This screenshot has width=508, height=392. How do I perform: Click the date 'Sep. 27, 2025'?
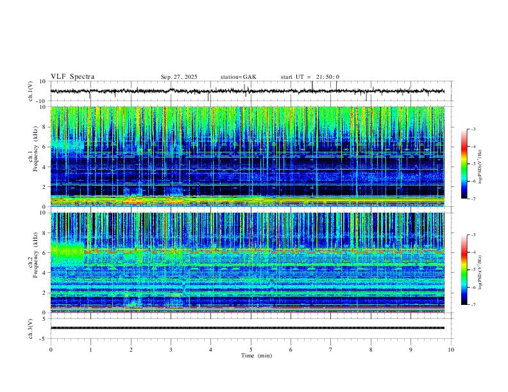point(179,77)
